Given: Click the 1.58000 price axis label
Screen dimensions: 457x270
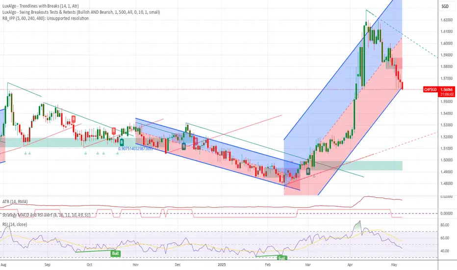Looking at the screenshot, I should (x=447, y=67).
